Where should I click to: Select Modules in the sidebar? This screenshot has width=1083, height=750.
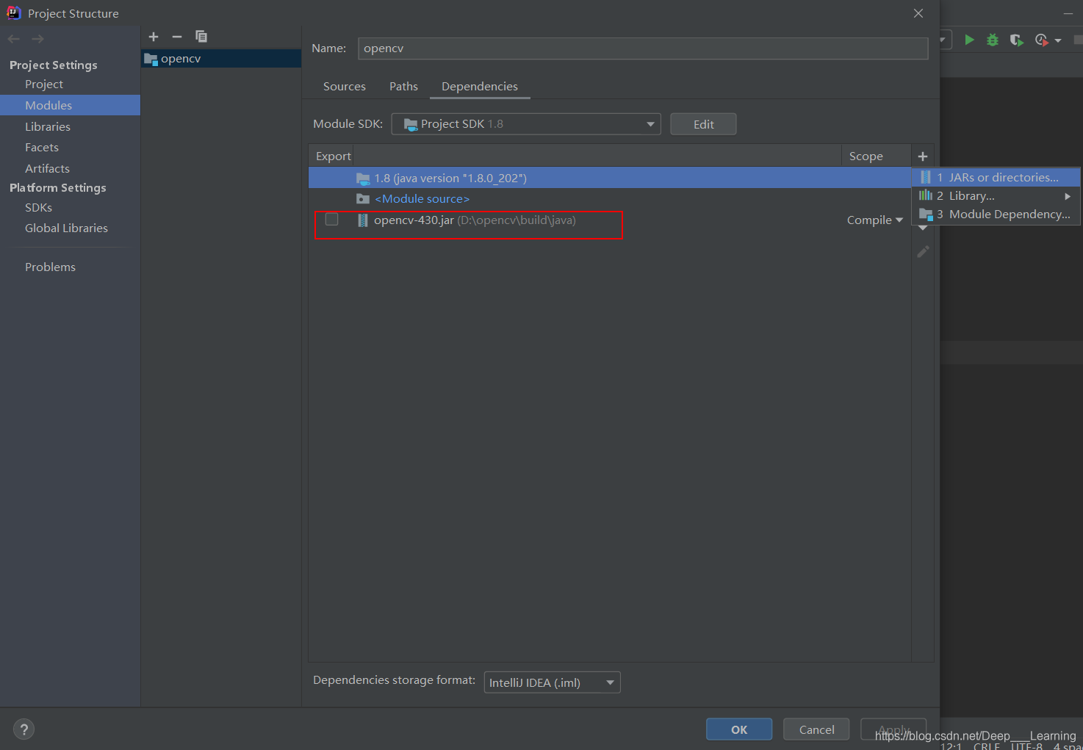click(70, 105)
